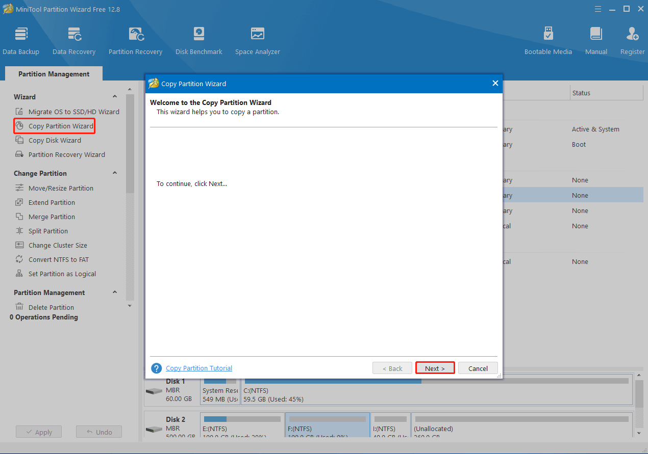Viewport: 648px width, 454px height.
Task: Open the Copy Partition Tutorial link
Action: (199, 368)
